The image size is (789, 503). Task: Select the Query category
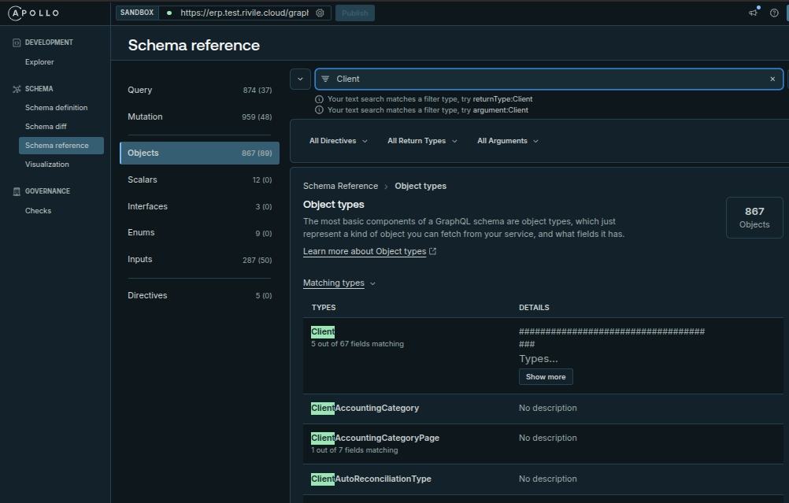tap(200, 90)
